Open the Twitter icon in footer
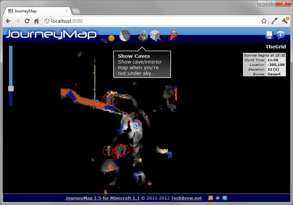 pyautogui.click(x=225, y=198)
